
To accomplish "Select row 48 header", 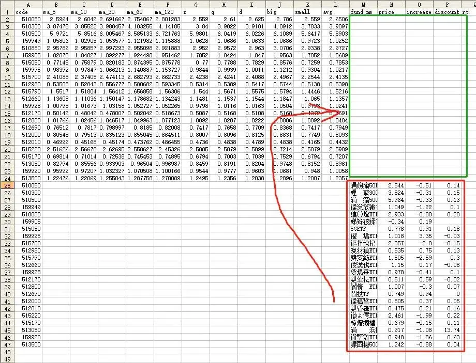I will [x=7, y=352].
